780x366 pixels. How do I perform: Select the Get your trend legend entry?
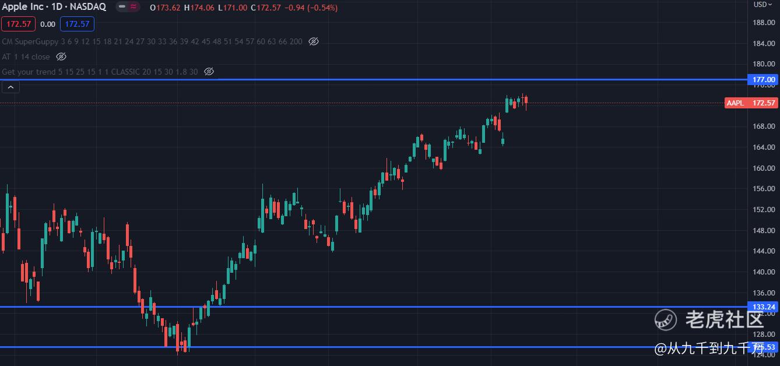pyautogui.click(x=100, y=72)
